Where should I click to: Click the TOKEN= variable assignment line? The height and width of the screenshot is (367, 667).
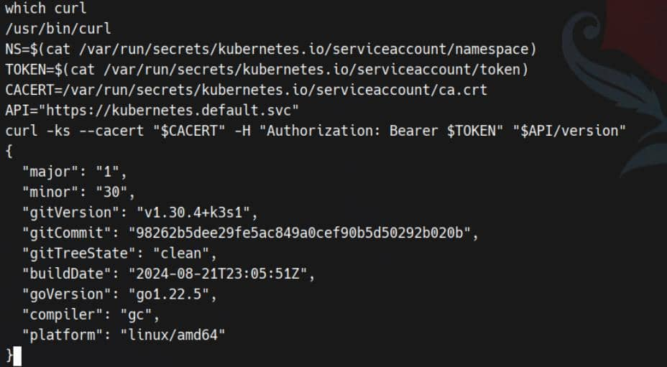pyautogui.click(x=266, y=70)
